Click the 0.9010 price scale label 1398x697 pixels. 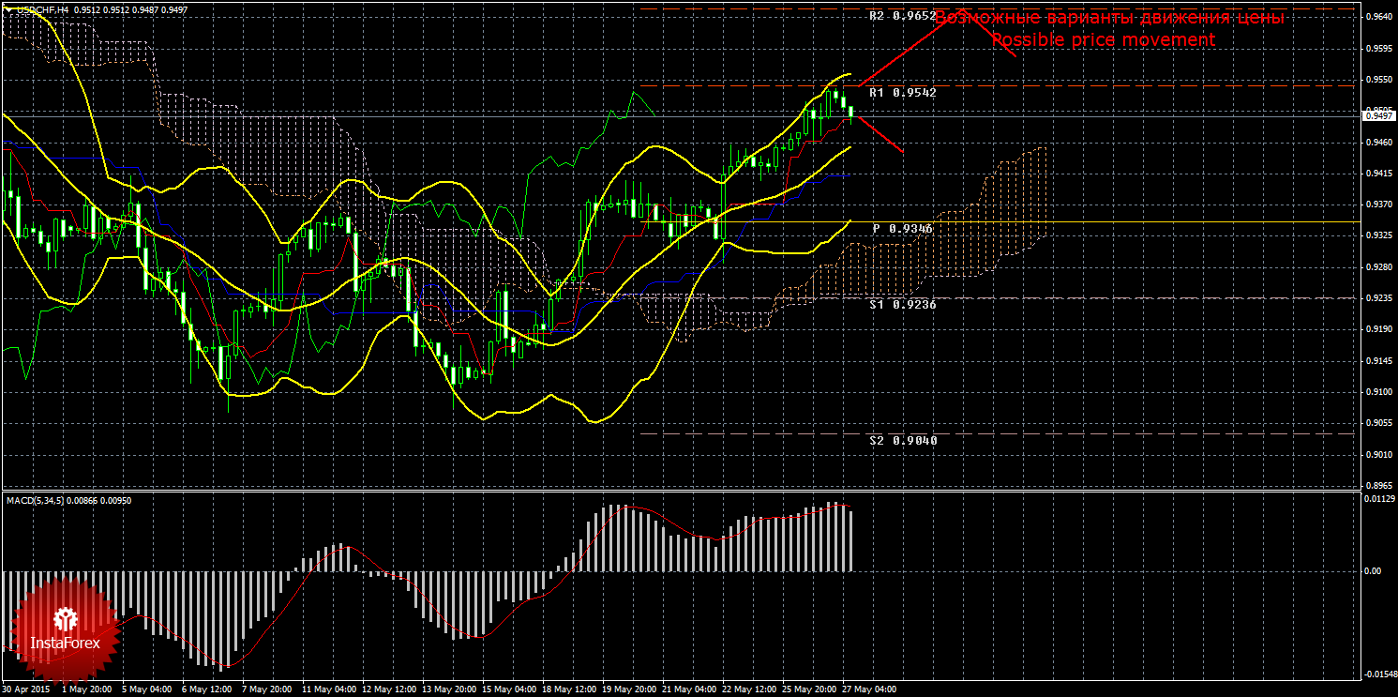[1377, 455]
